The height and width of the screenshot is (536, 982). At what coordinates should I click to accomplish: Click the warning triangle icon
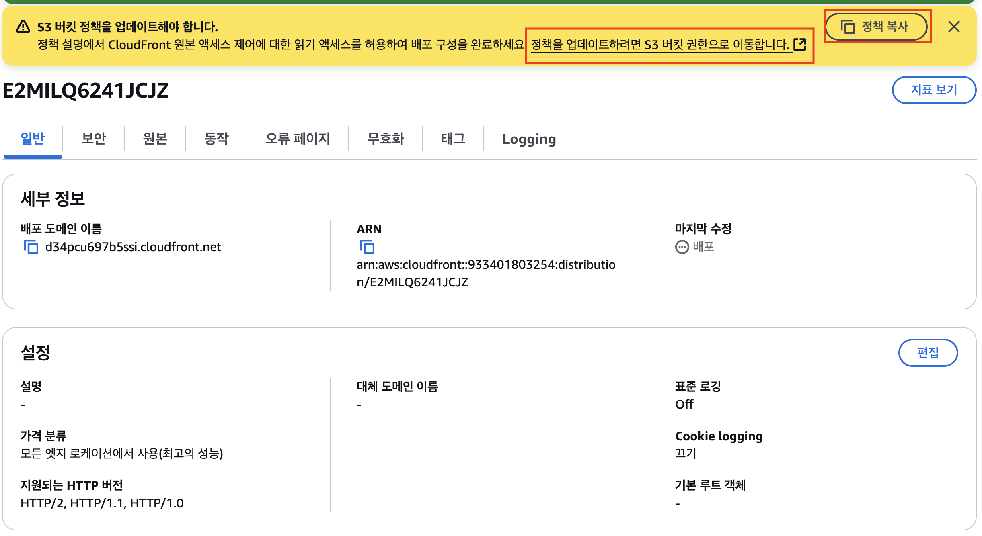pyautogui.click(x=23, y=27)
